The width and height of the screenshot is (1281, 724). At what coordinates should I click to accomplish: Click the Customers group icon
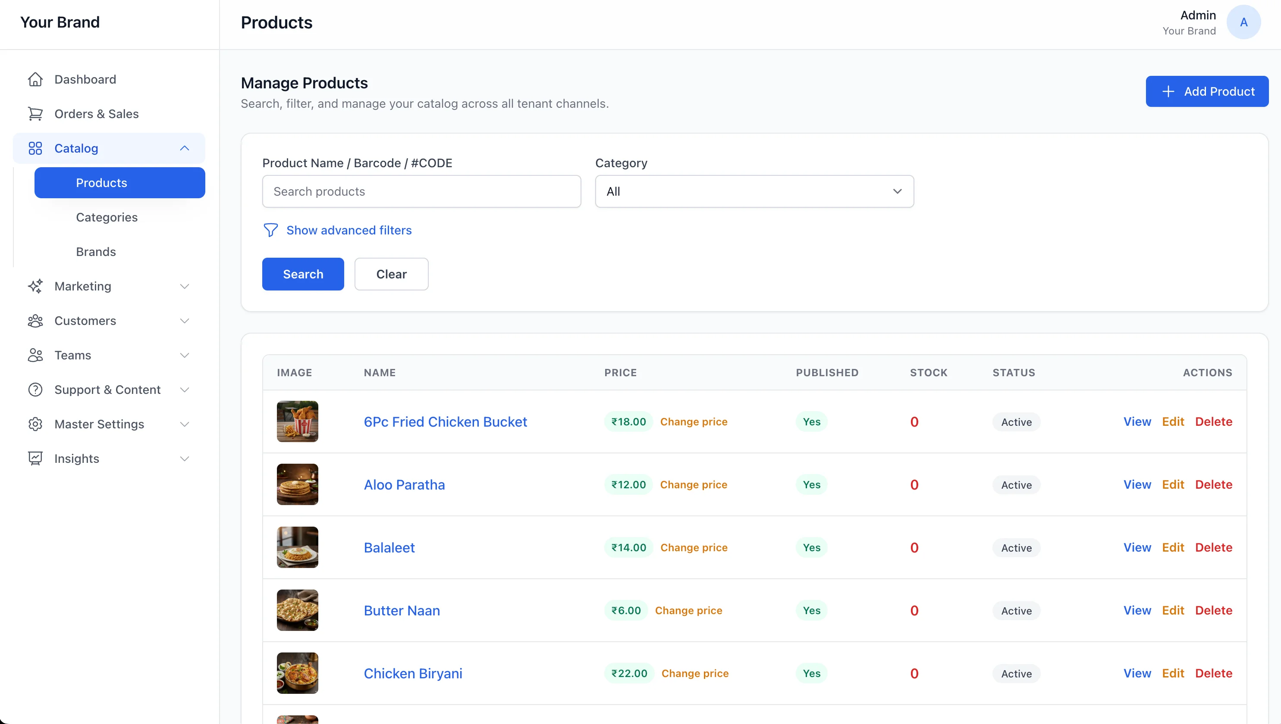(x=35, y=321)
